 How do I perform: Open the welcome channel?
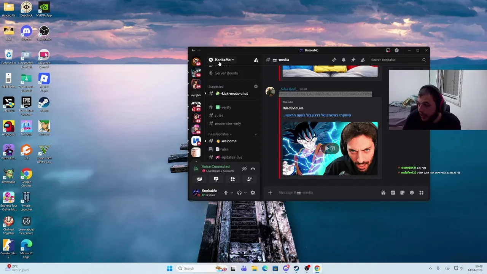click(x=229, y=141)
